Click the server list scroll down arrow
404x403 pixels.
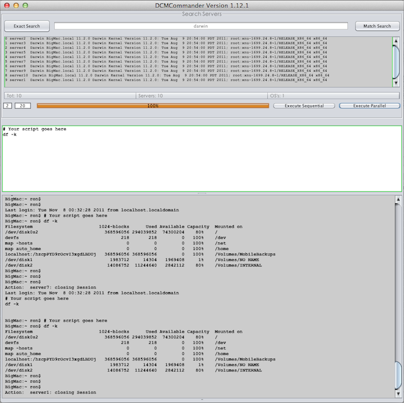pyautogui.click(x=396, y=83)
